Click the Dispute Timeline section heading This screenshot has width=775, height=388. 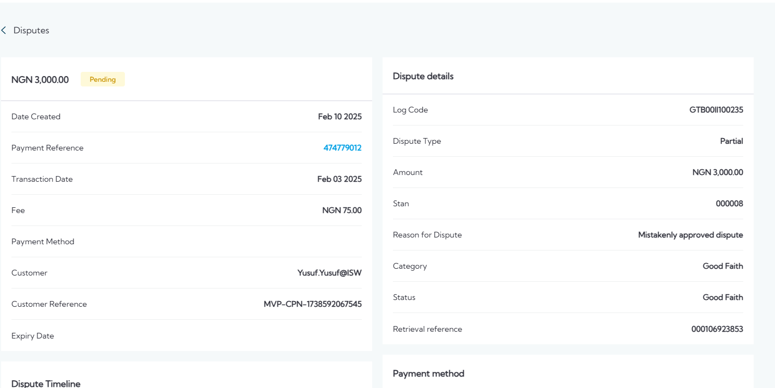46,384
